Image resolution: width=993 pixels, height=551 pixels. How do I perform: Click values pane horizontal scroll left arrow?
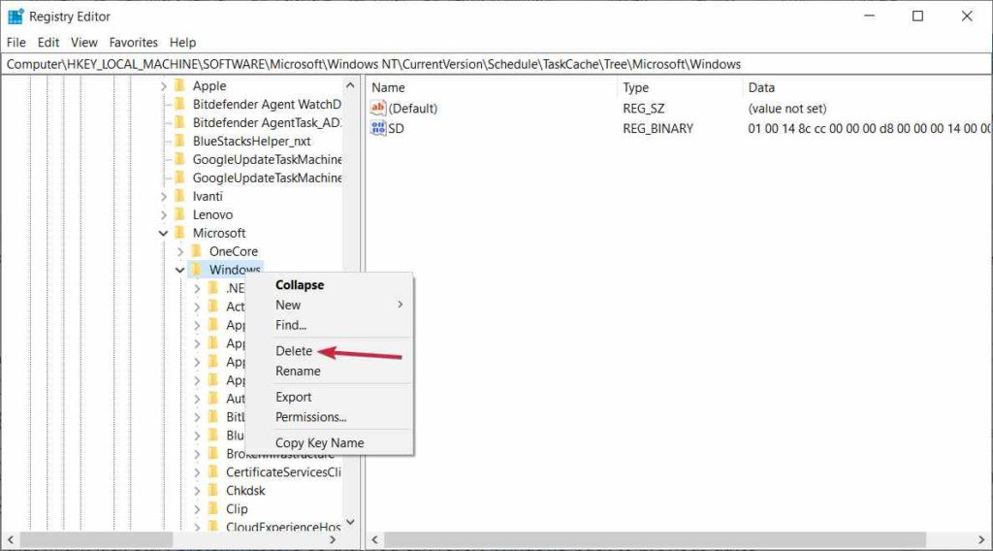point(375,539)
